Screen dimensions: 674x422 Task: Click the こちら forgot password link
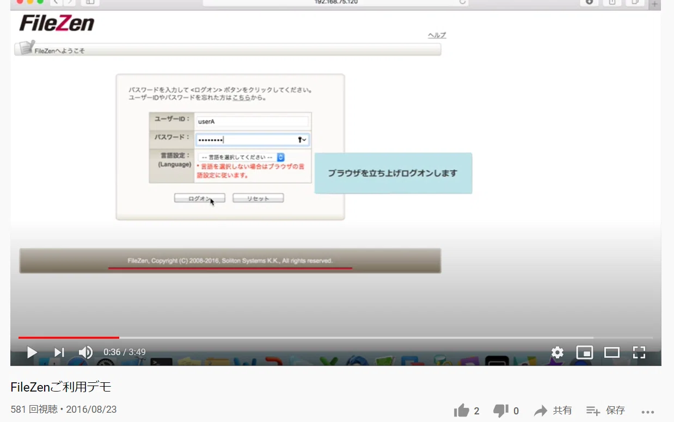[241, 98]
